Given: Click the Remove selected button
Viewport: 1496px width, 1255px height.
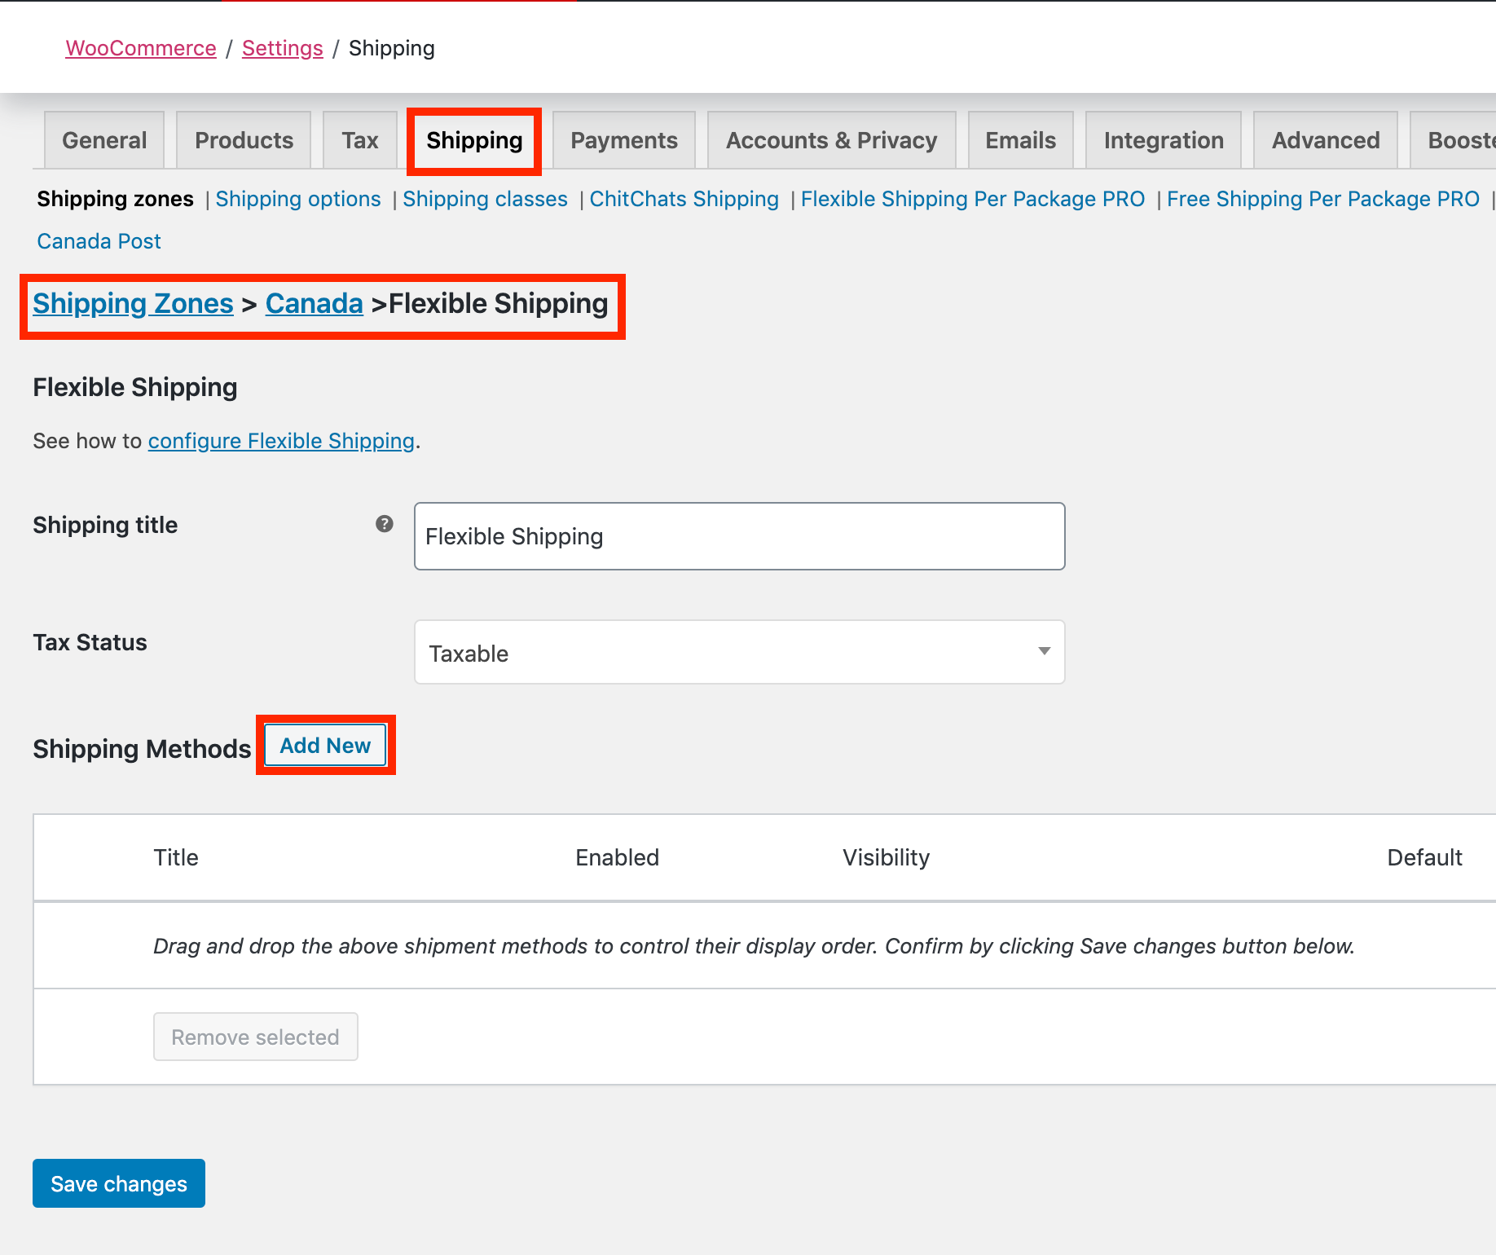Looking at the screenshot, I should 255,1037.
